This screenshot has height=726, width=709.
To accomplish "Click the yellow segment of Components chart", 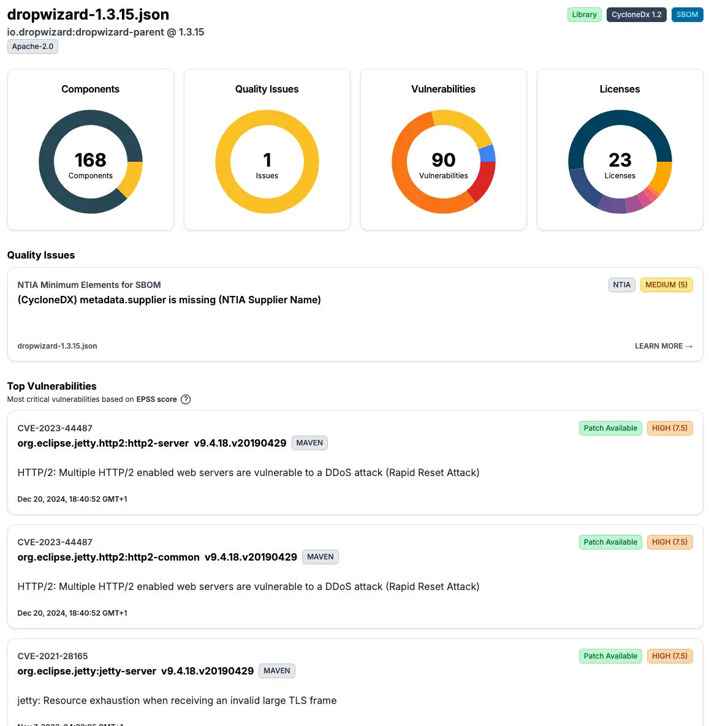I will pos(132,178).
